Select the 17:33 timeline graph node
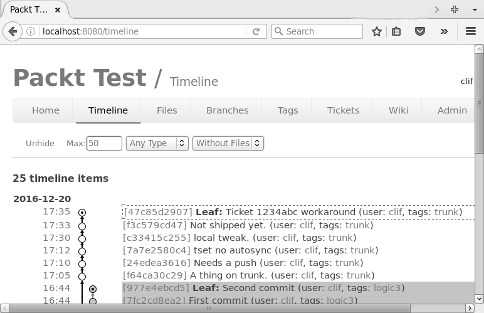This screenshot has width=484, height=313. [x=82, y=226]
